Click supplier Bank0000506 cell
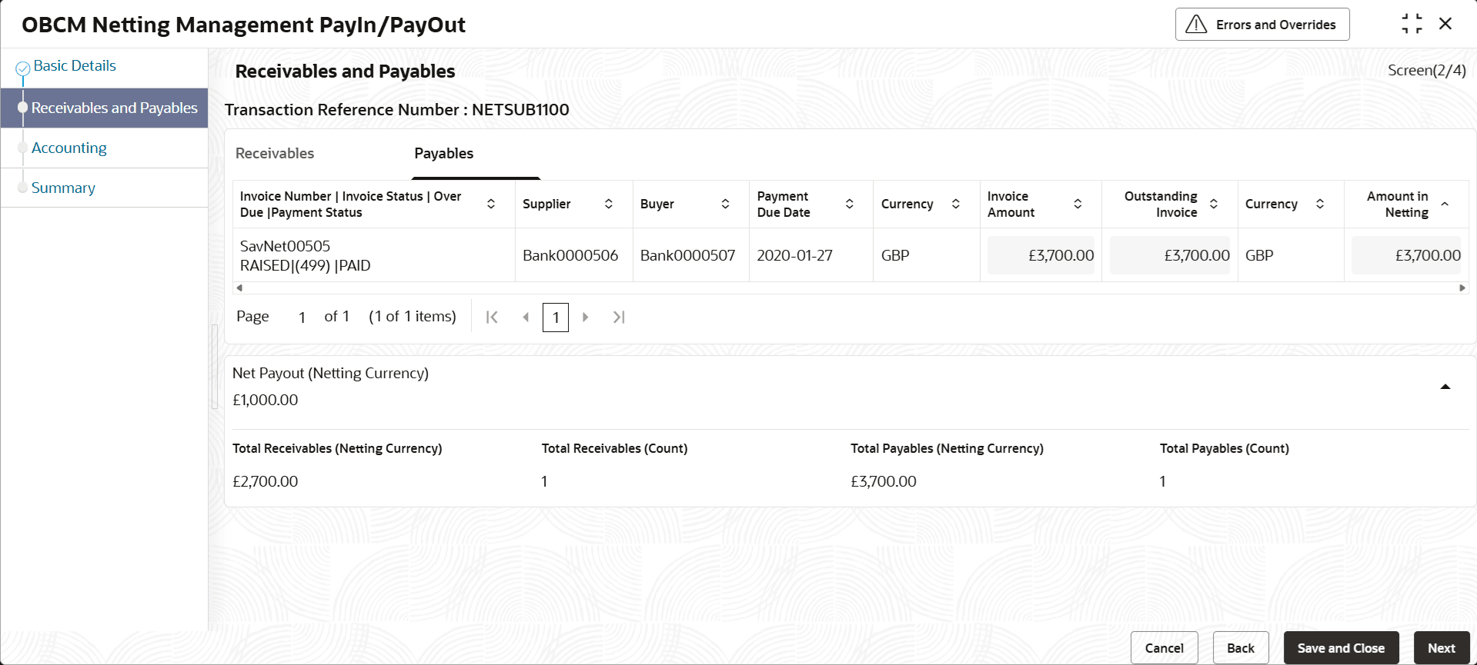The image size is (1477, 665). click(x=573, y=255)
